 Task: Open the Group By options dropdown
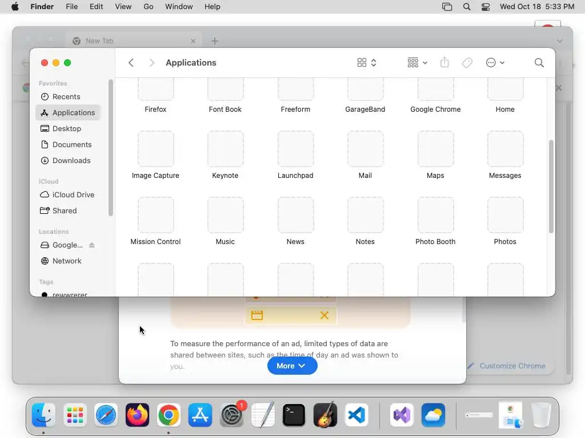click(417, 63)
